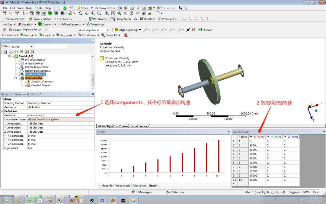Uncheck the Y [rpm] column checkbox
This screenshot has width=326, height=204.
269,137
